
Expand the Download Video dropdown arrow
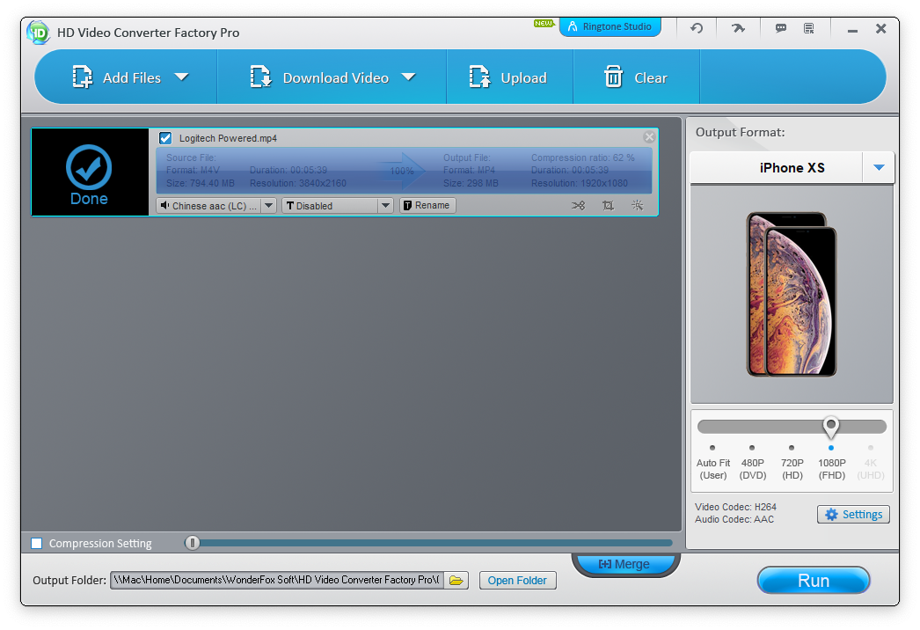[408, 77]
